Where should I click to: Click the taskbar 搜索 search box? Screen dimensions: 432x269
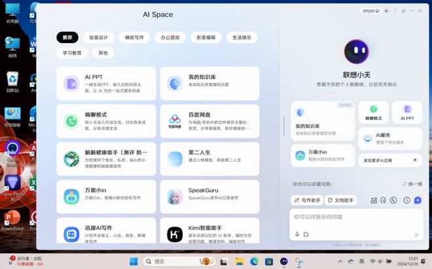[x=179, y=261]
